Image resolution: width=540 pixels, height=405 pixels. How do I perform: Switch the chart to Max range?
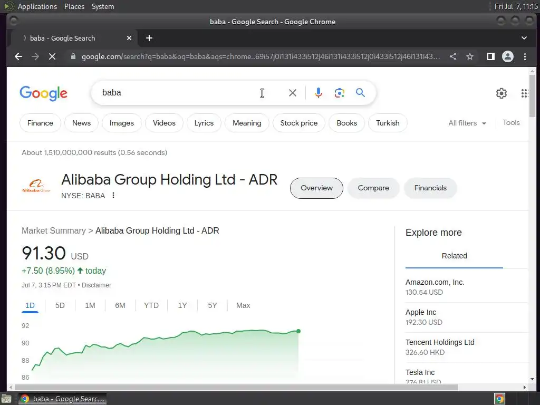(x=243, y=305)
